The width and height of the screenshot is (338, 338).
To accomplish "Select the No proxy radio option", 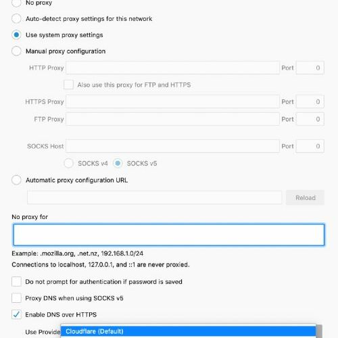I will [16, 3].
